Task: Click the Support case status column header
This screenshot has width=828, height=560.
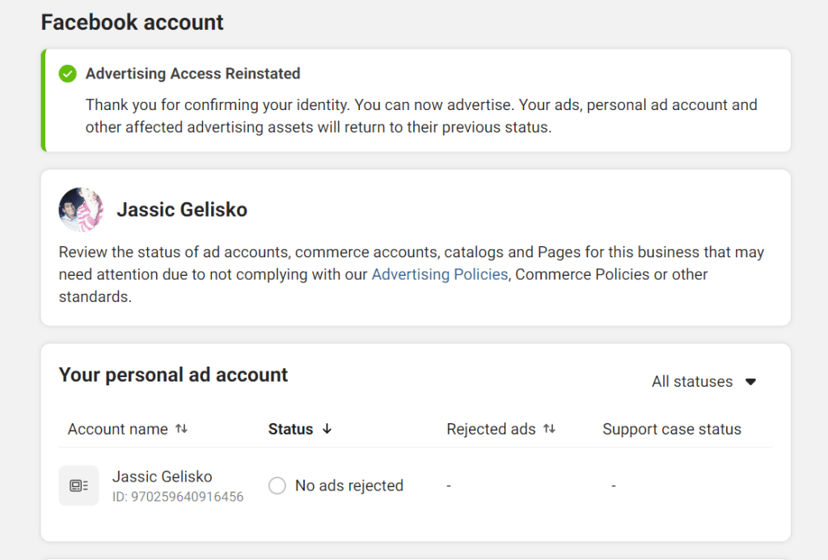Action: pyautogui.click(x=671, y=429)
